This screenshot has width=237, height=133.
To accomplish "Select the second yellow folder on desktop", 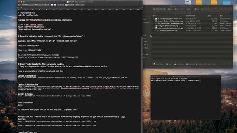I will (x=214, y=3).
